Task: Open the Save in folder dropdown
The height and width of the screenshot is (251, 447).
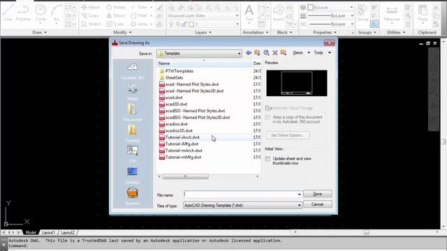Action: click(239, 54)
